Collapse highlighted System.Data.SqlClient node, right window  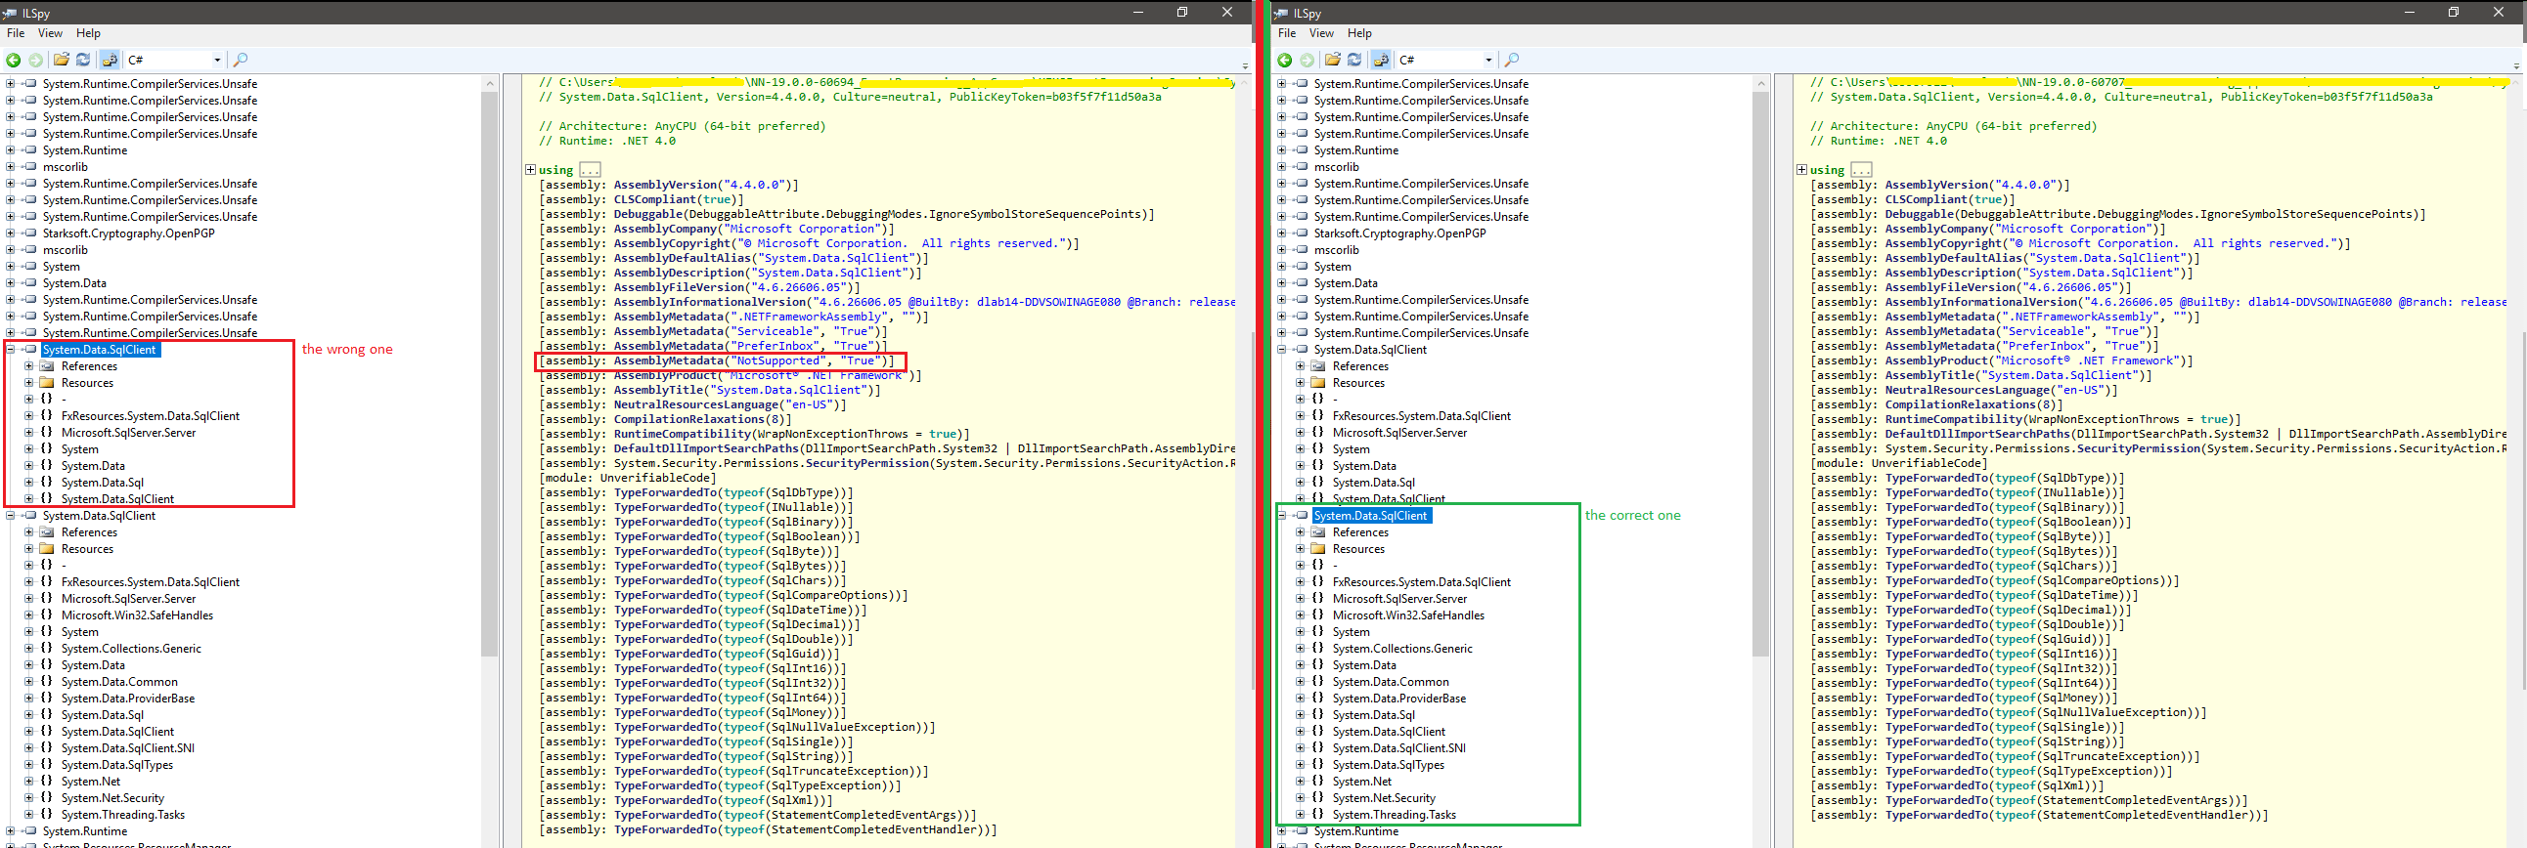(x=1281, y=516)
